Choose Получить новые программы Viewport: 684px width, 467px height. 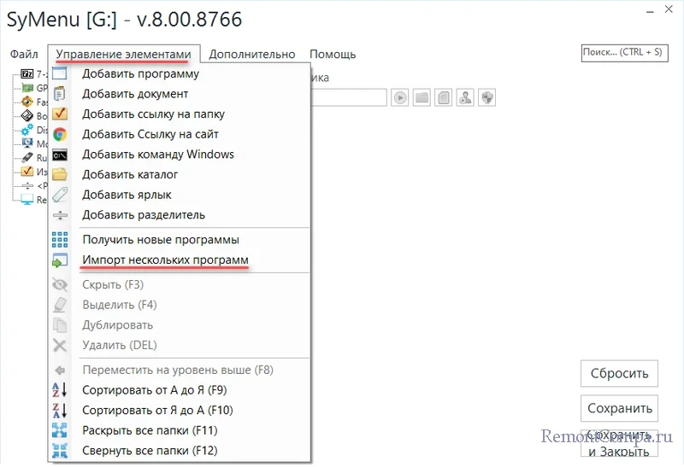(x=160, y=239)
